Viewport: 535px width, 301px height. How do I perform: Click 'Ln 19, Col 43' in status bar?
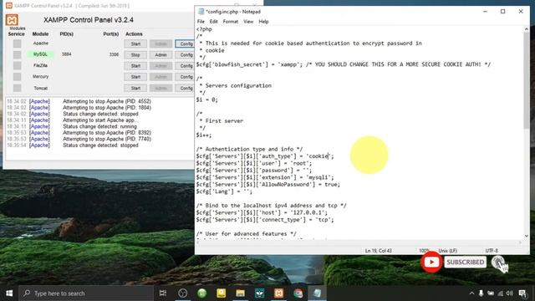pos(379,251)
